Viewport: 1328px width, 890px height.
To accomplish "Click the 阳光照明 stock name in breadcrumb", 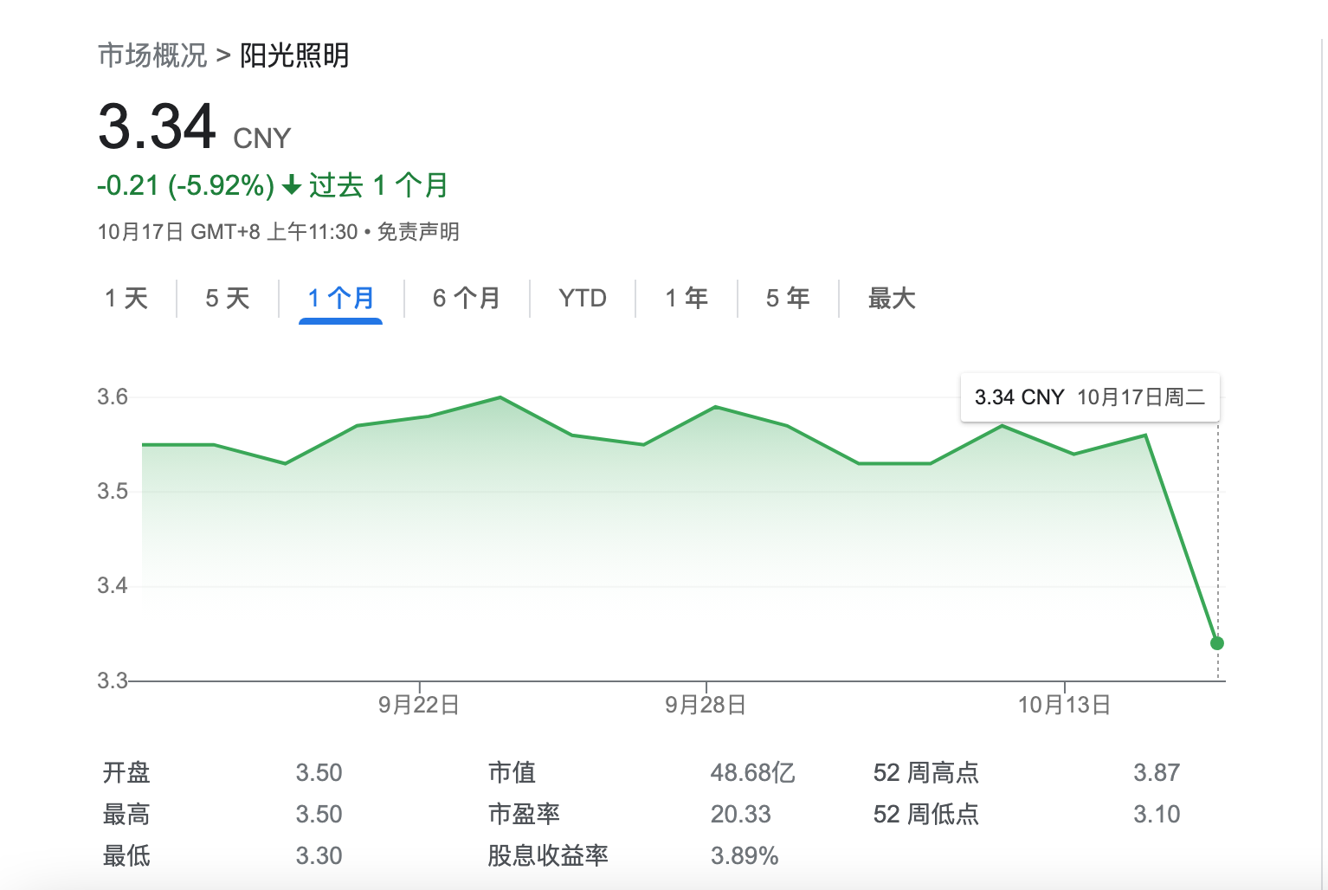I will coord(294,55).
